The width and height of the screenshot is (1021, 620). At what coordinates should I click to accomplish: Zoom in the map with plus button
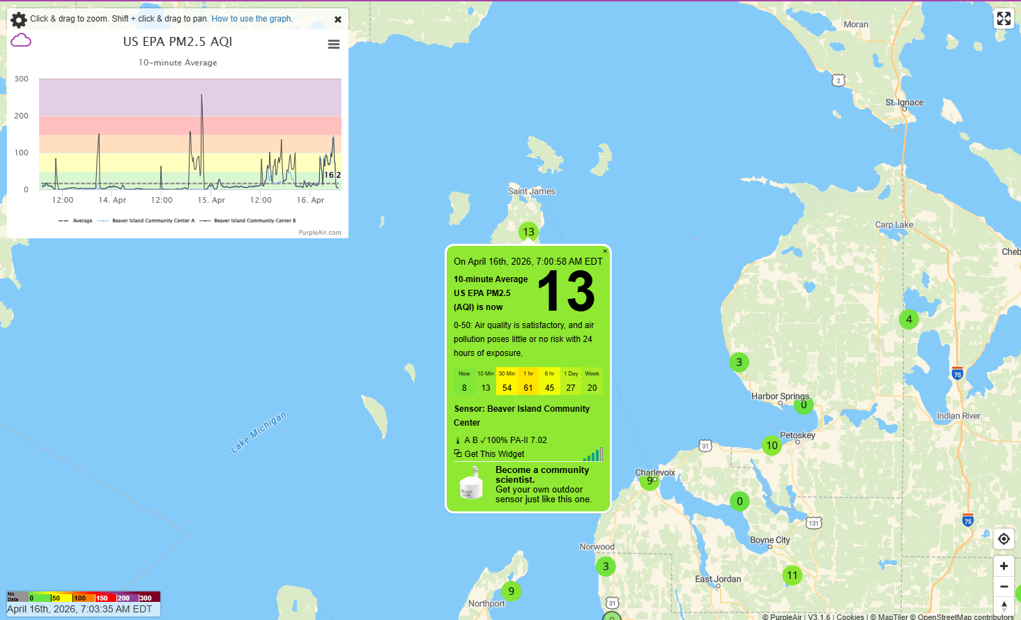coord(1004,566)
